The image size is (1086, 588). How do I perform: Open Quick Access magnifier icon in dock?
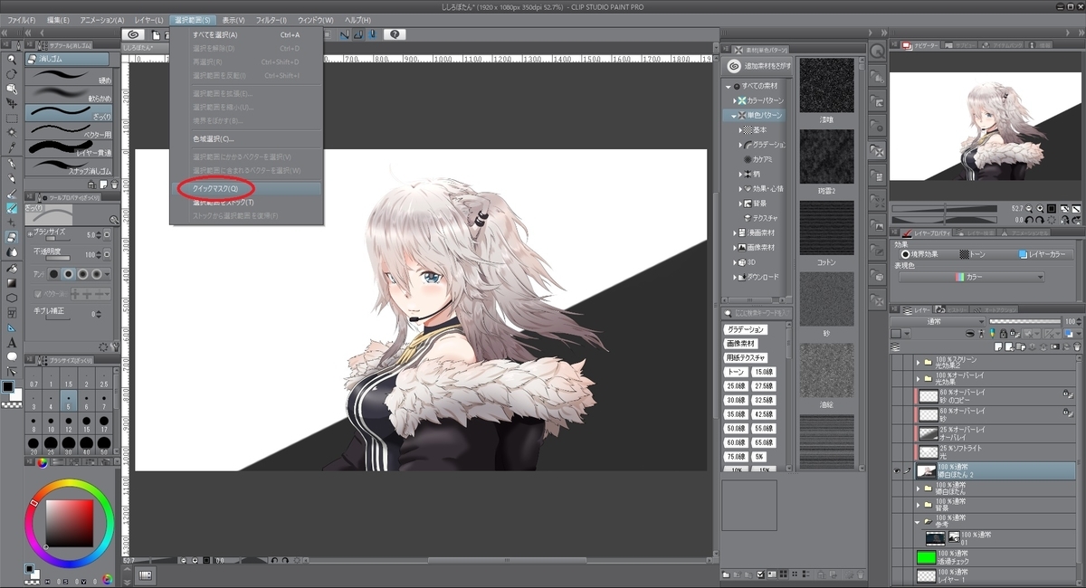tap(877, 52)
